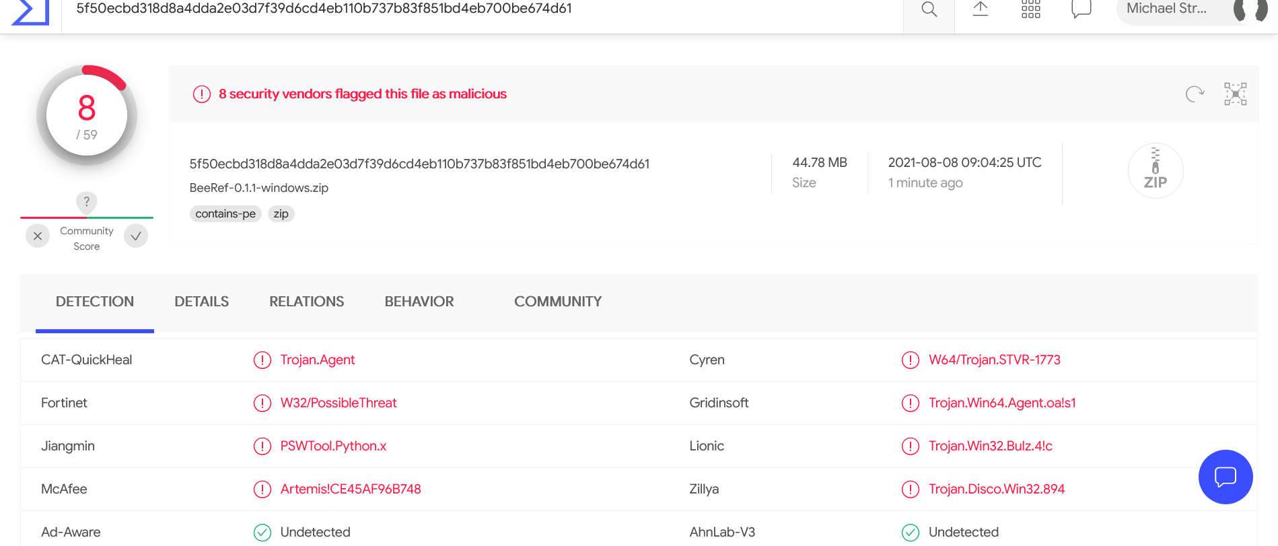
Task: Click the zip tag
Action: point(281,214)
